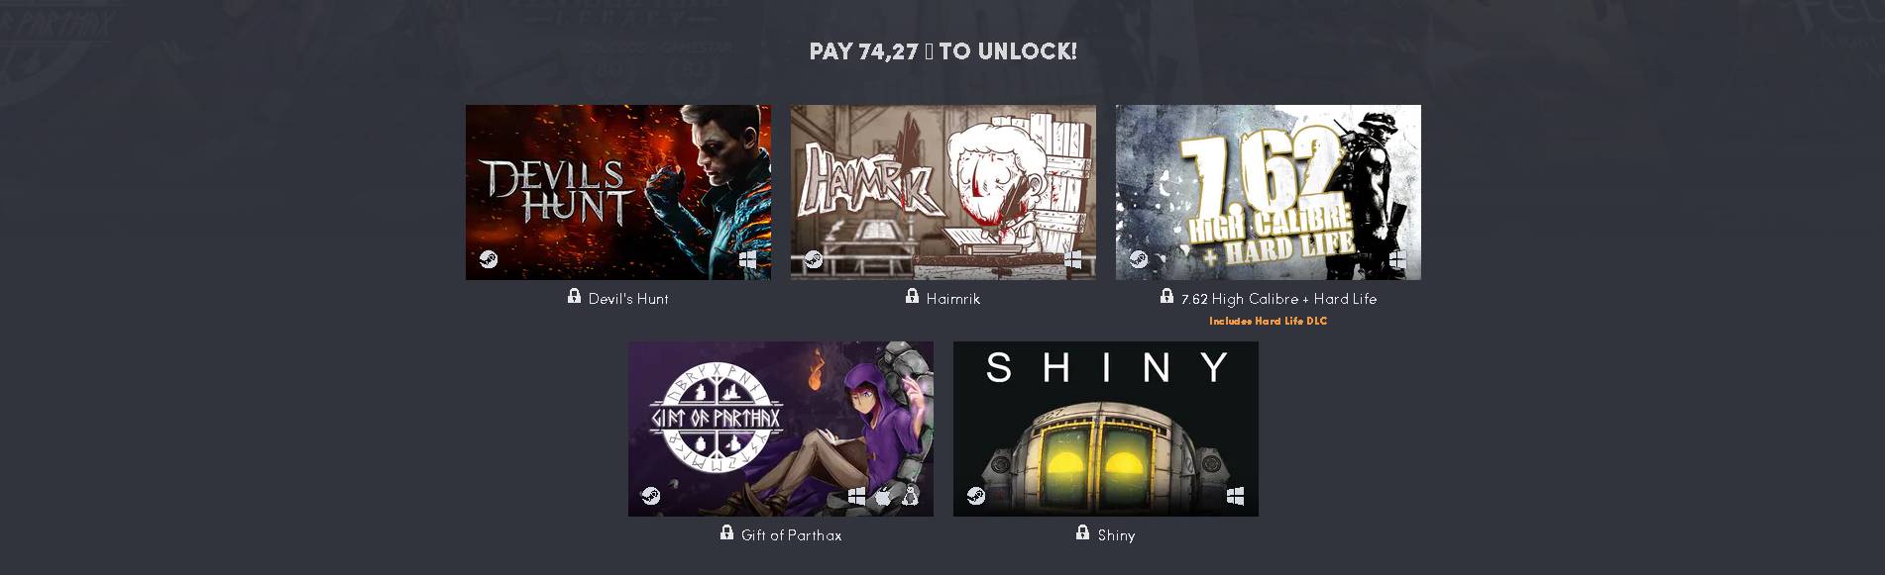Viewport: 1885px width, 575px height.
Task: Click the Steam icon on 7.62 High Calibre
Action: [x=1139, y=259]
